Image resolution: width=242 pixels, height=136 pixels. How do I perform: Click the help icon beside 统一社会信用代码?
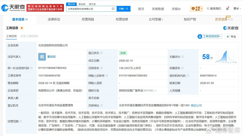tap(31, 68)
